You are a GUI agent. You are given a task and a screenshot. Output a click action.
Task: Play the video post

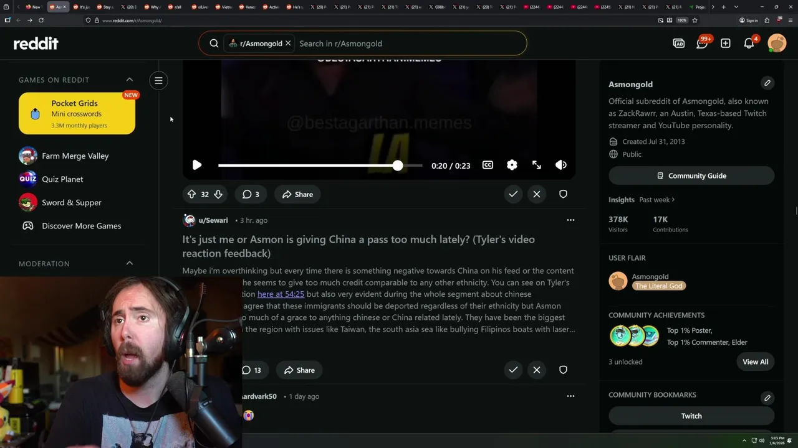point(197,165)
